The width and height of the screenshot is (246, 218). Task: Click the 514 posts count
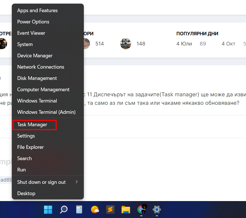click(100, 44)
